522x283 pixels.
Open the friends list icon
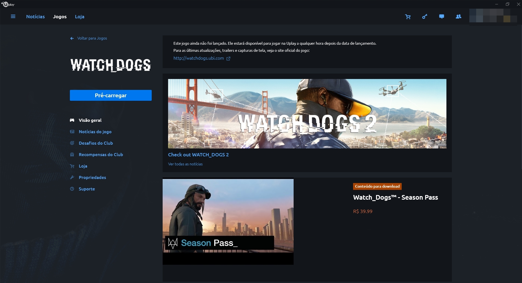pos(458,17)
